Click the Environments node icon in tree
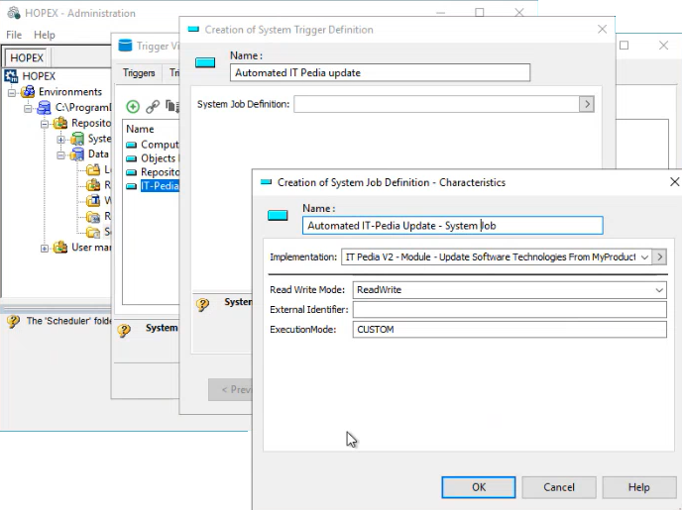Screen dimensions: 682x510 (x=29, y=92)
